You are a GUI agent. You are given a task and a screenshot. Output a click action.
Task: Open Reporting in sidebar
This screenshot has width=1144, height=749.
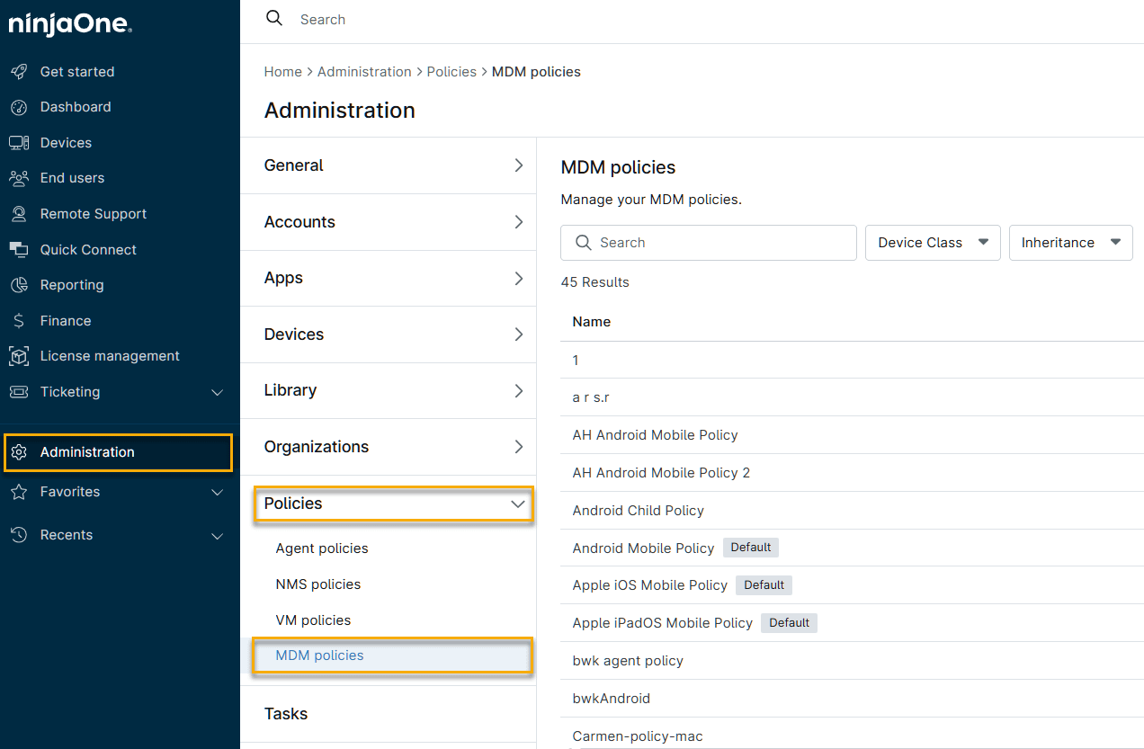72,285
